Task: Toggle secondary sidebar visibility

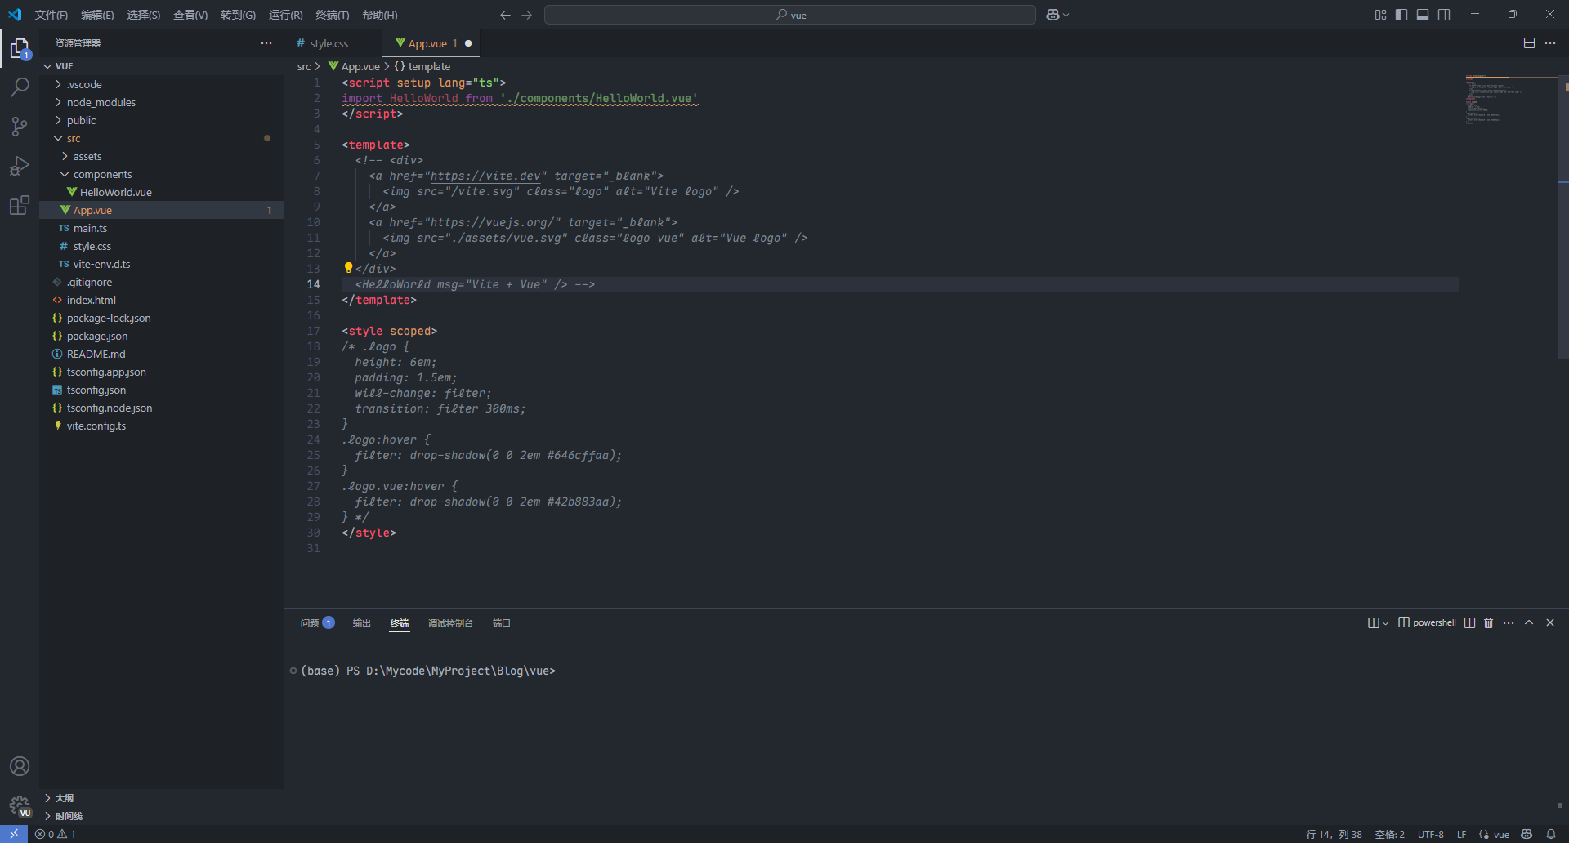Action: [1444, 15]
